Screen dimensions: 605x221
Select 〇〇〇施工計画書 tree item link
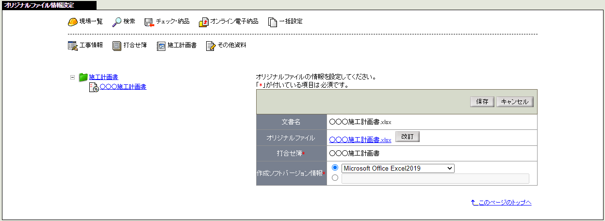point(123,87)
